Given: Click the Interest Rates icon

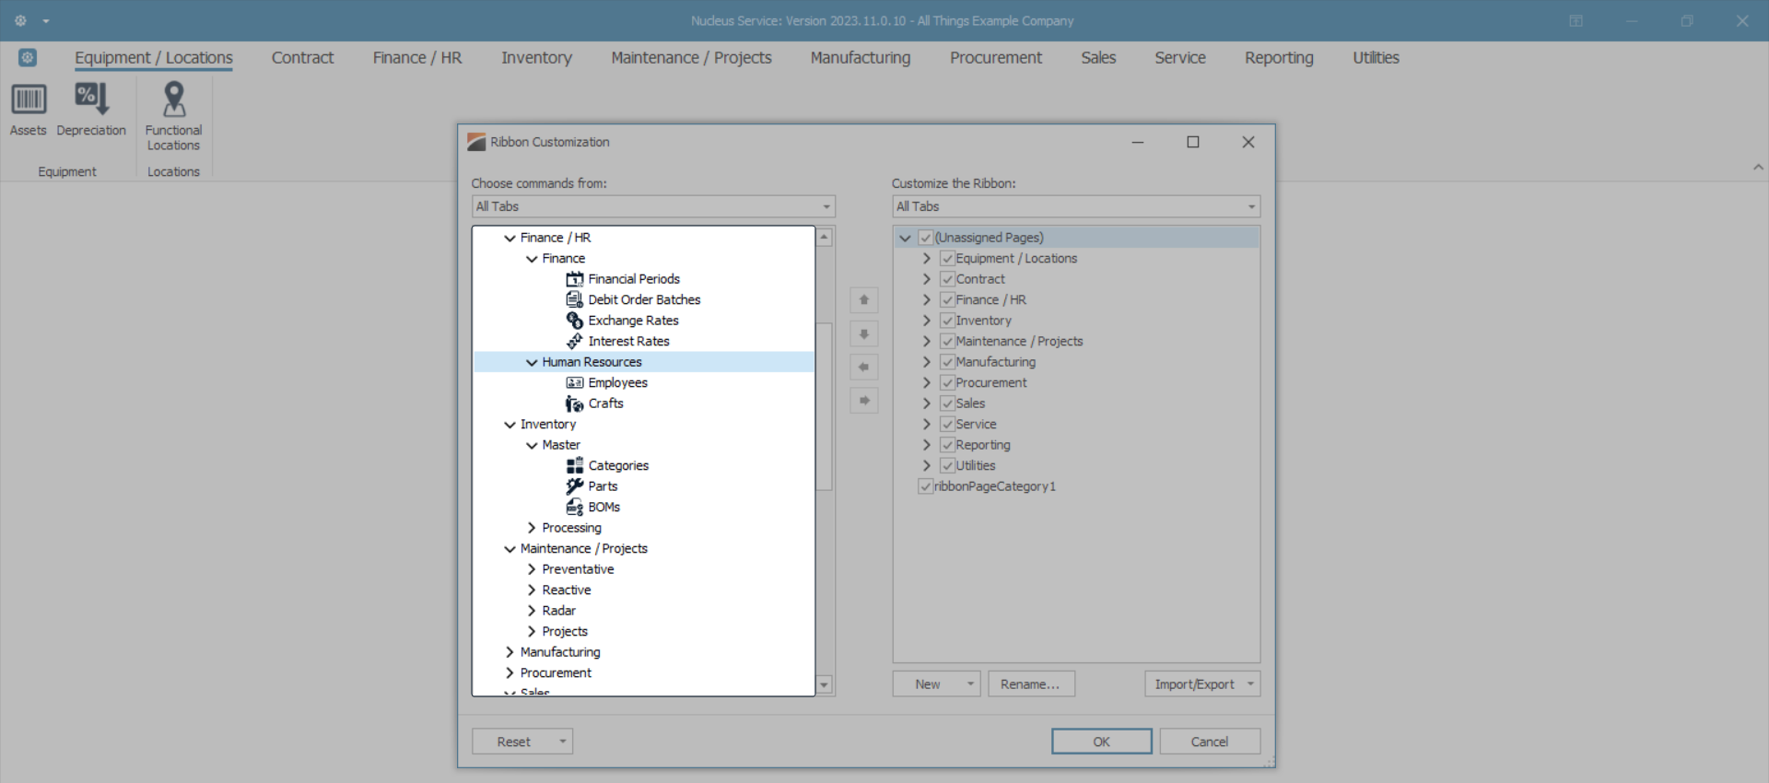Looking at the screenshot, I should click(575, 341).
